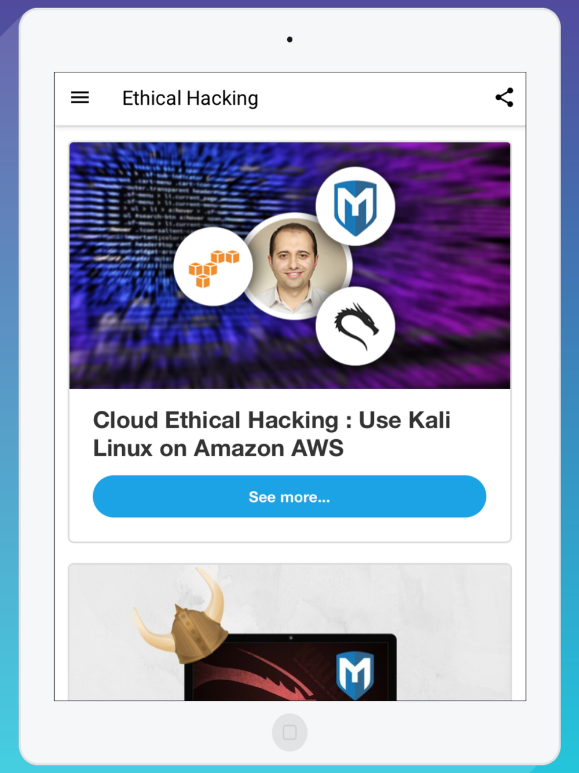Screen dimensions: 579x773
Task: Click Metasploit shield on the laptop screen
Action: [x=355, y=675]
